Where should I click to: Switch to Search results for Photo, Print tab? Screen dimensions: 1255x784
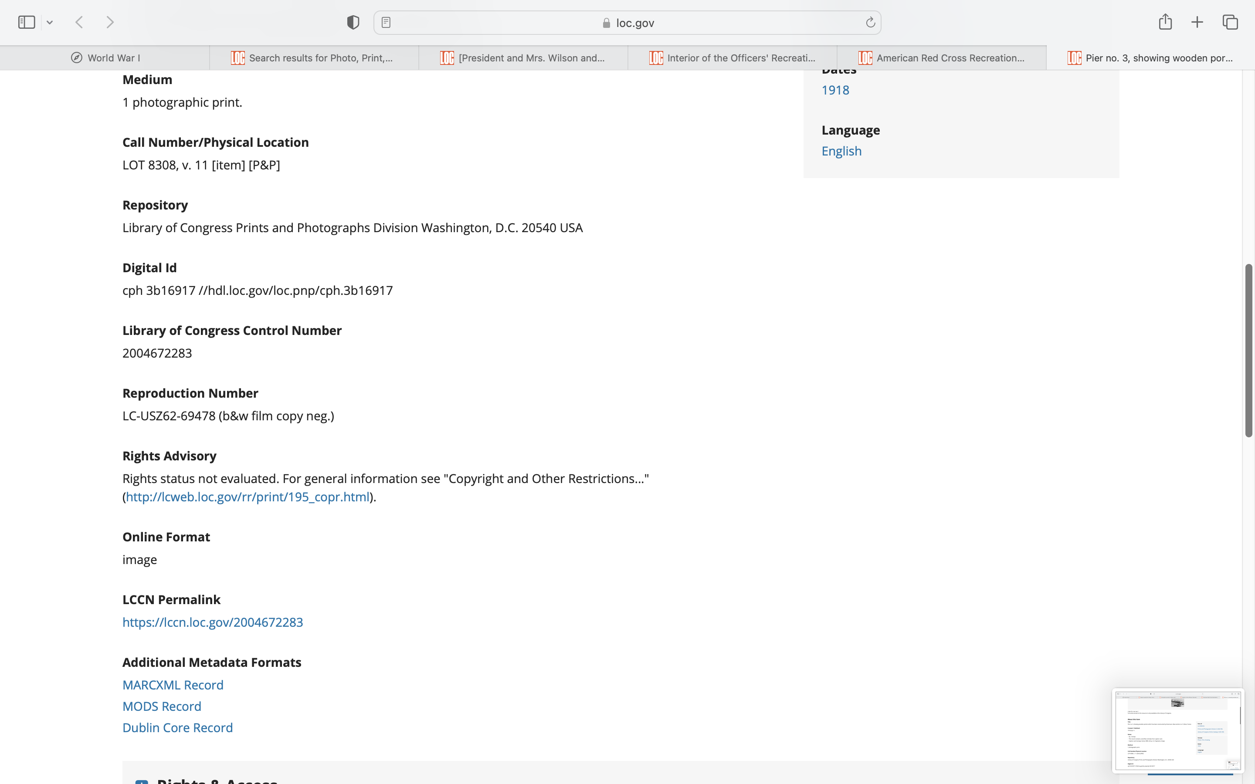coord(314,57)
